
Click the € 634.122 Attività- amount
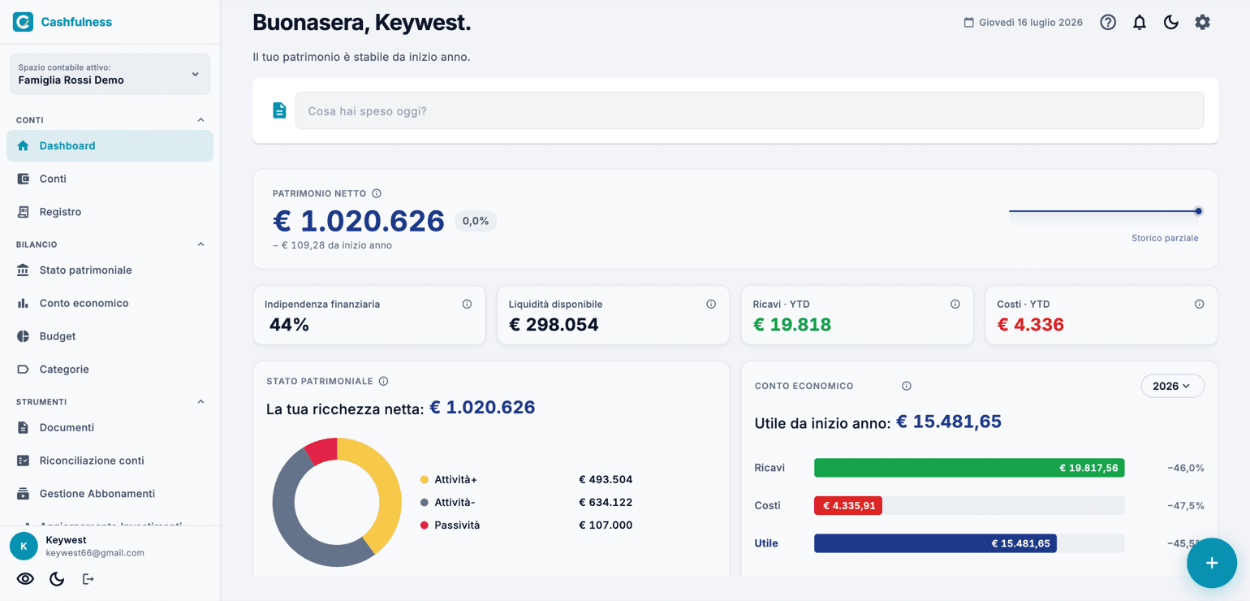tap(606, 503)
